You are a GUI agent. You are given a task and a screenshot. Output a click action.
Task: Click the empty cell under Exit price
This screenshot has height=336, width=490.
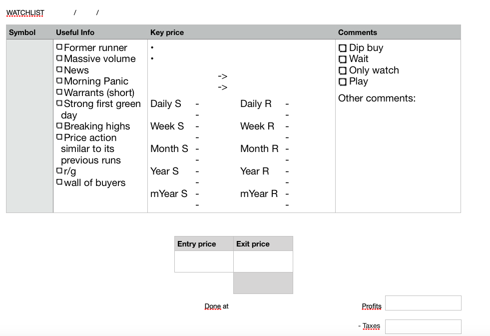tap(263, 261)
